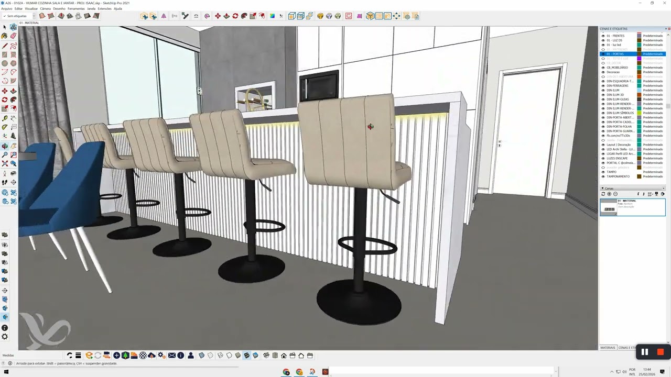This screenshot has height=377, width=671.
Task: Select the Polygon tool in left toolbar
Action: [x=13, y=63]
